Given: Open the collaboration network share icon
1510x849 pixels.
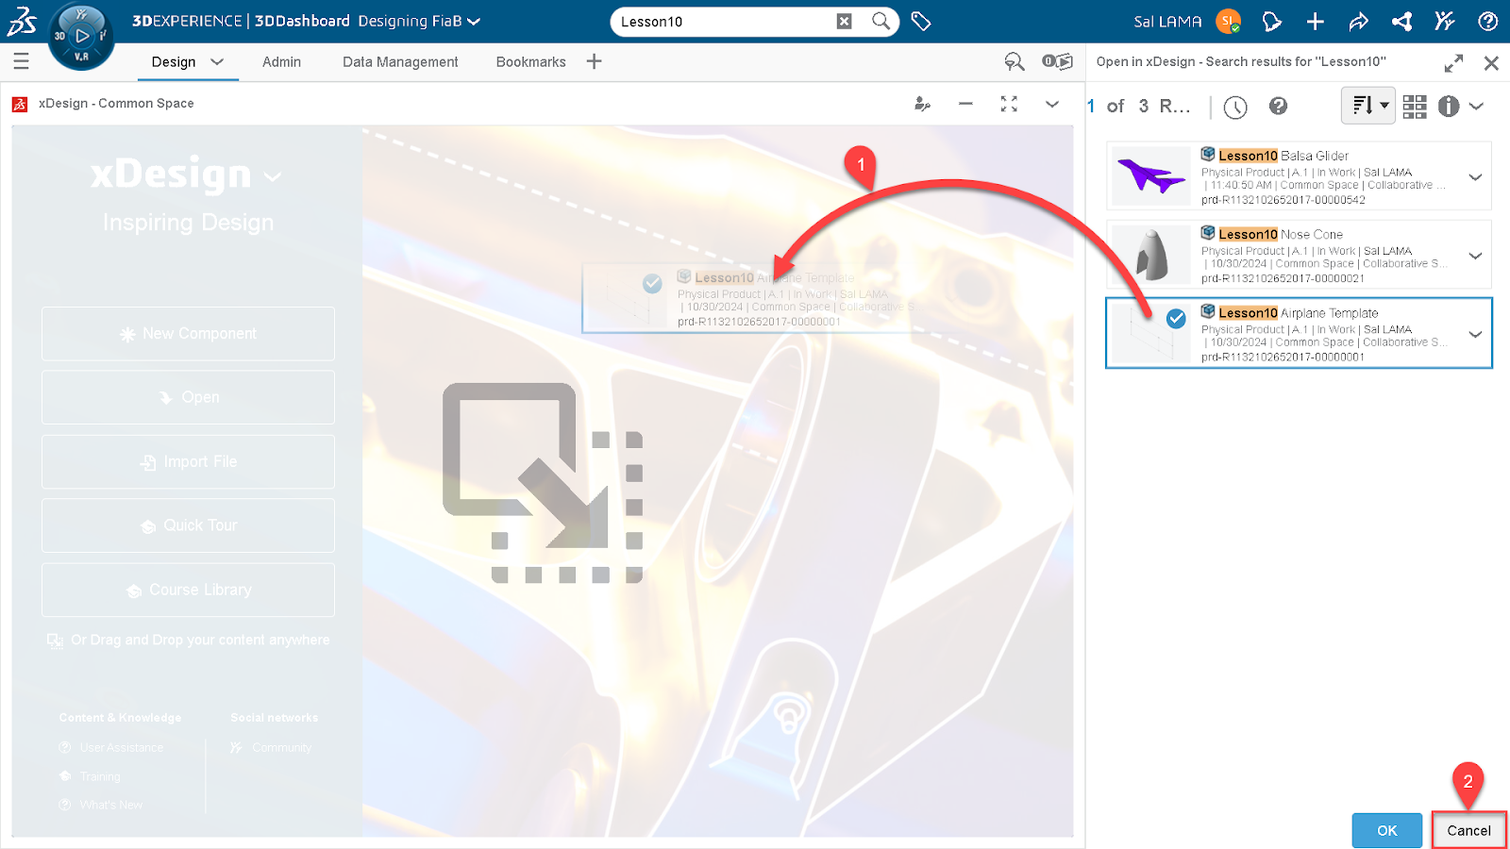Looking at the screenshot, I should (1401, 21).
